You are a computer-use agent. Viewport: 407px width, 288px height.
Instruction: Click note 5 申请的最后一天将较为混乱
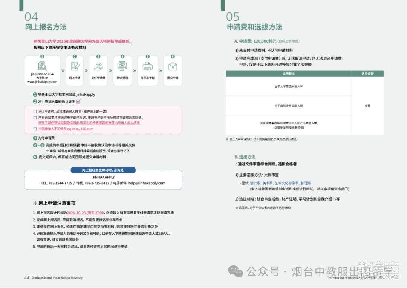pyautogui.click(x=80, y=247)
